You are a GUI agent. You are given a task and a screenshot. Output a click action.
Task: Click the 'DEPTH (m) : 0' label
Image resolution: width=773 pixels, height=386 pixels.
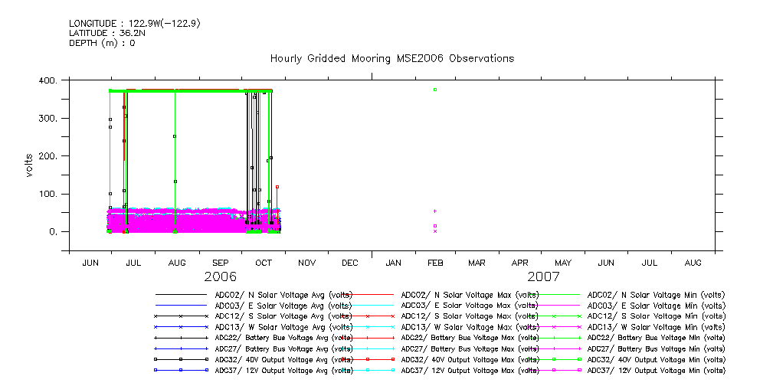point(102,44)
